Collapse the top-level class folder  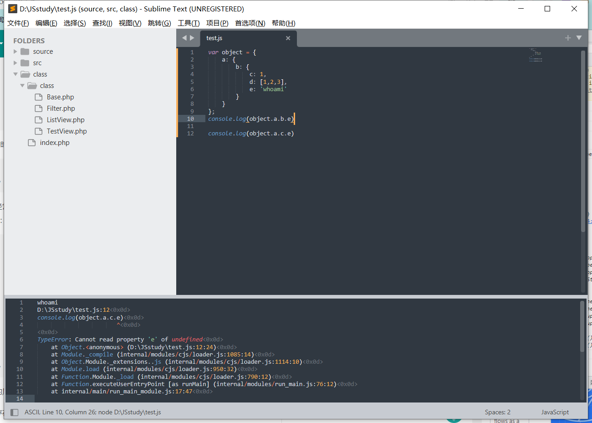[x=15, y=74]
